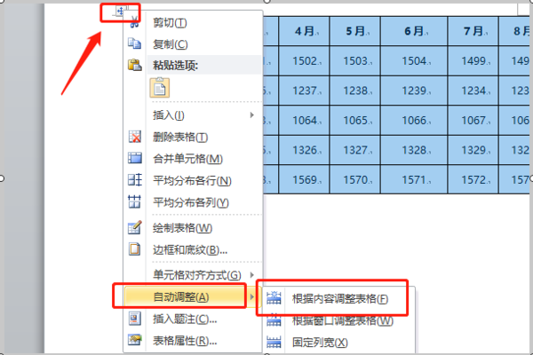The width and height of the screenshot is (533, 355).
Task: Click table cell 1502
Action: coord(304,61)
